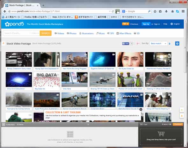Expand the Sort By Best match dropdown
The height and width of the screenshot is (148, 188).
click(158, 43)
